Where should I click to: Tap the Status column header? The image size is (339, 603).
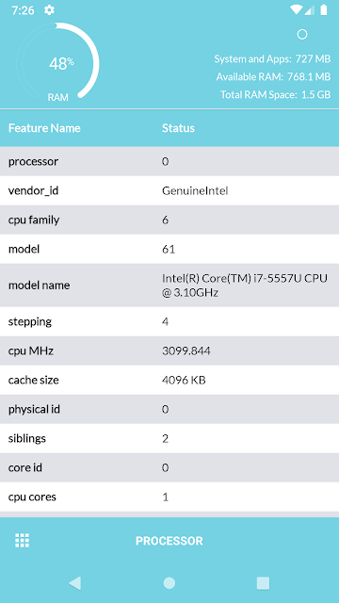click(x=178, y=128)
